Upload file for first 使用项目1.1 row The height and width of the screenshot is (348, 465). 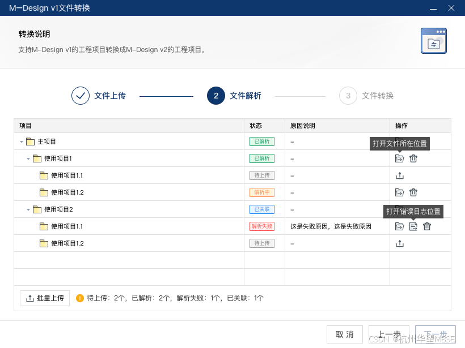(x=399, y=175)
